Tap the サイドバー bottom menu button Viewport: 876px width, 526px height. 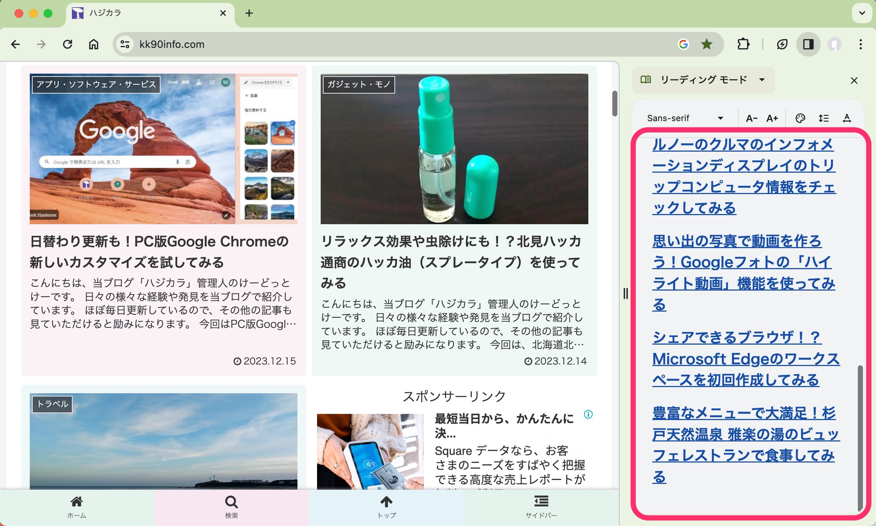(541, 507)
